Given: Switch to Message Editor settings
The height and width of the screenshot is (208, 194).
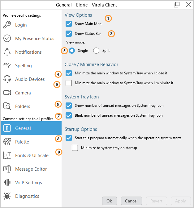Looking at the screenshot, I should [31, 169].
